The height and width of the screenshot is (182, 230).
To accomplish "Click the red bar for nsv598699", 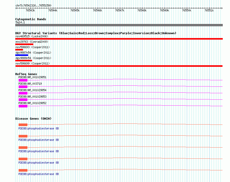I will tap(119, 66).
